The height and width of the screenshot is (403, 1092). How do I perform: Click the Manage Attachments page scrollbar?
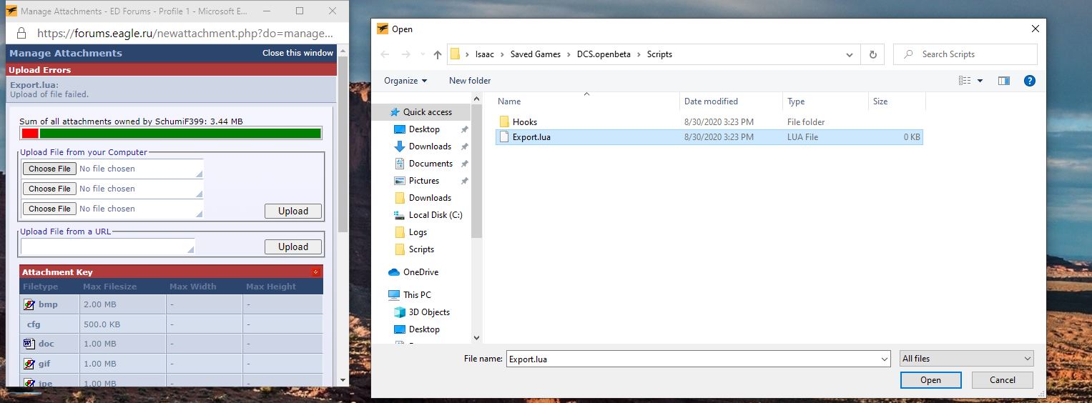[343, 143]
